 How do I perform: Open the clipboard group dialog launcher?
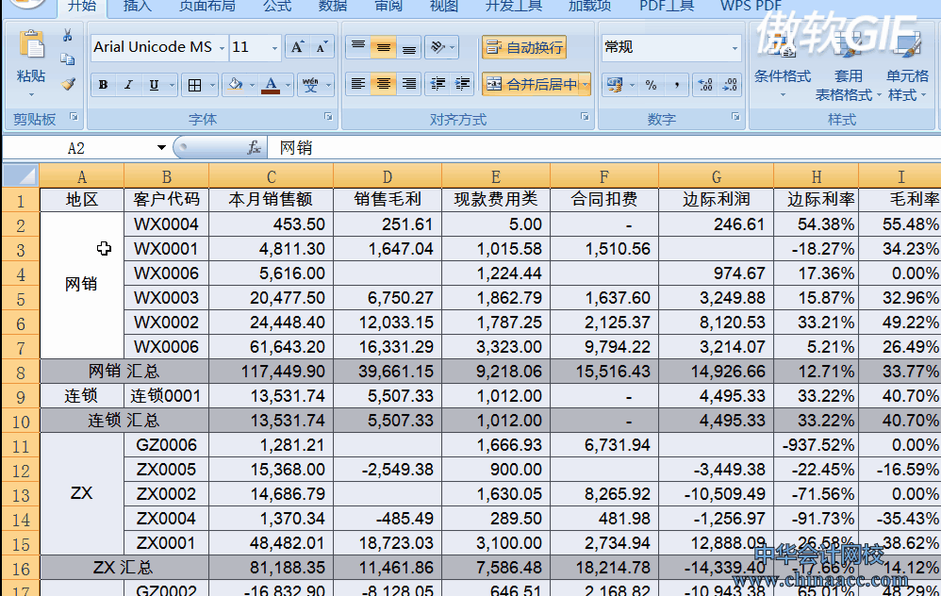tap(74, 116)
